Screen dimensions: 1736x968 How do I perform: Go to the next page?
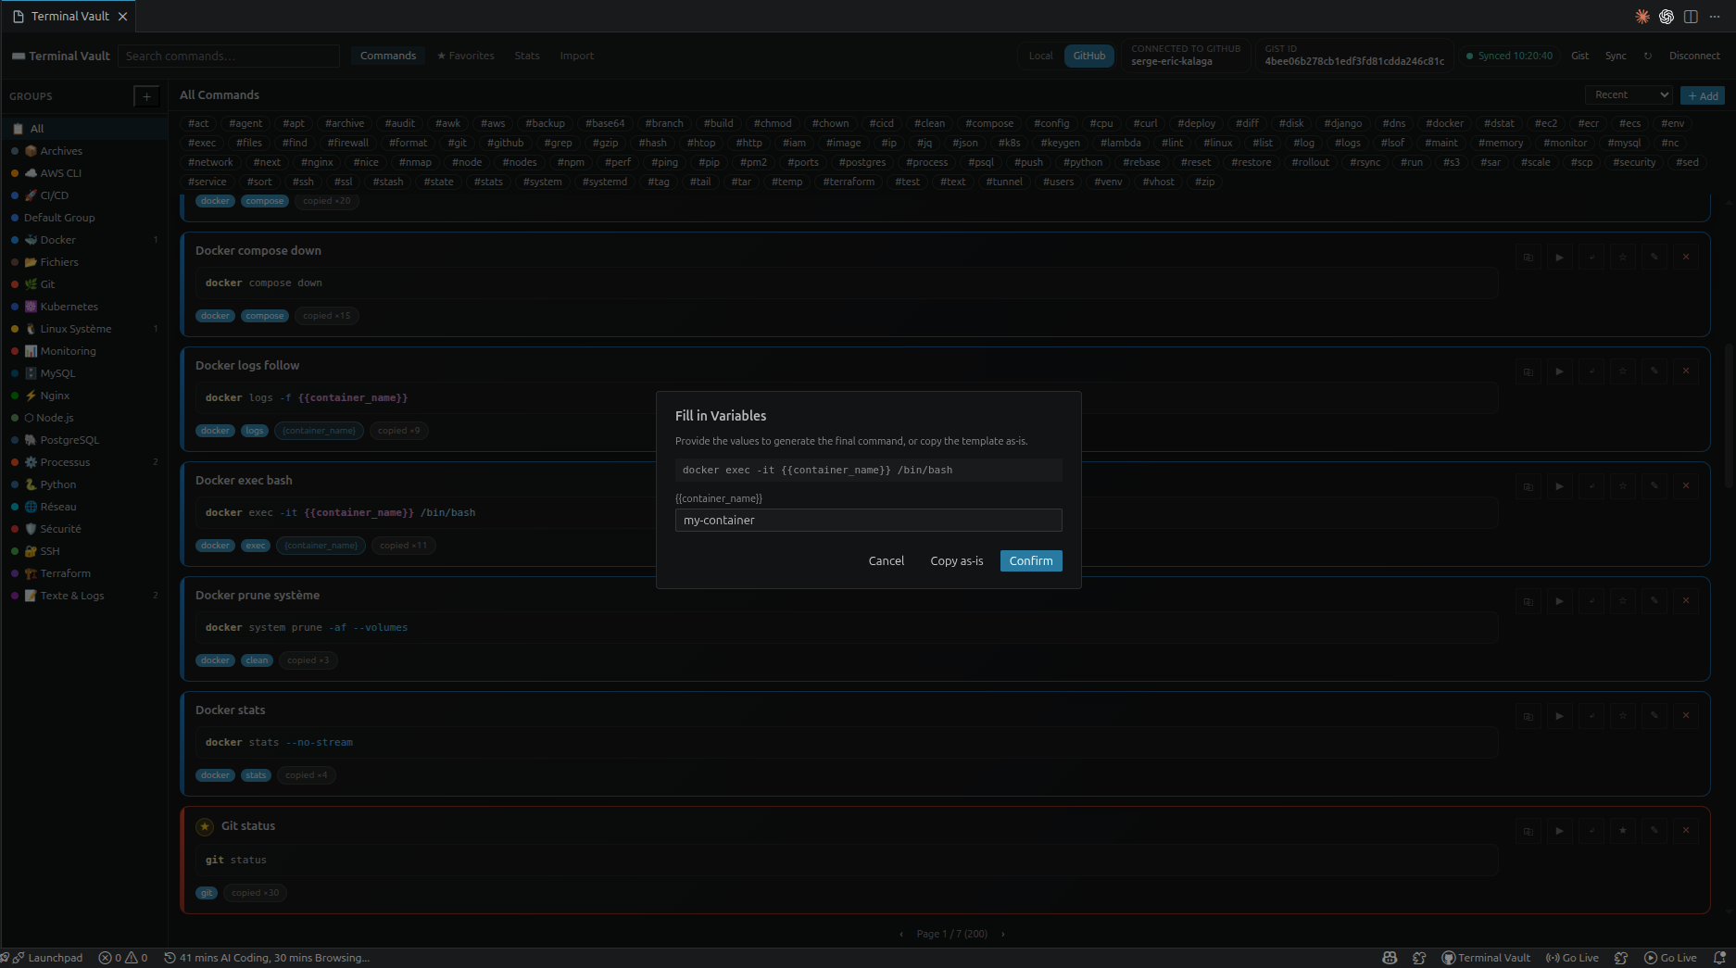[1002, 935]
